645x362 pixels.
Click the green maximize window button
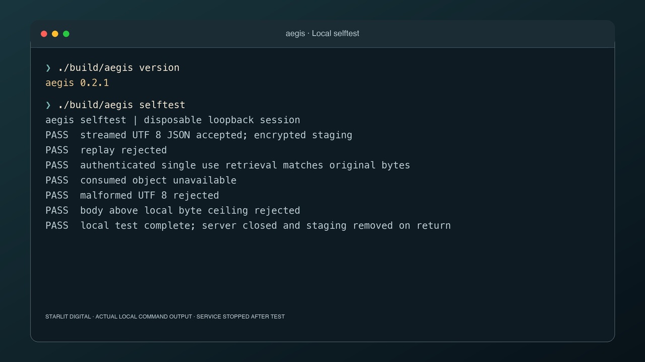pos(66,34)
